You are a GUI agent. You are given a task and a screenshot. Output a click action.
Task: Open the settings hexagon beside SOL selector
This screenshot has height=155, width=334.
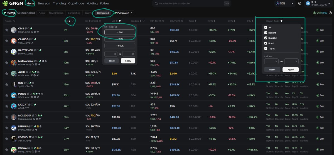tap(299, 4)
